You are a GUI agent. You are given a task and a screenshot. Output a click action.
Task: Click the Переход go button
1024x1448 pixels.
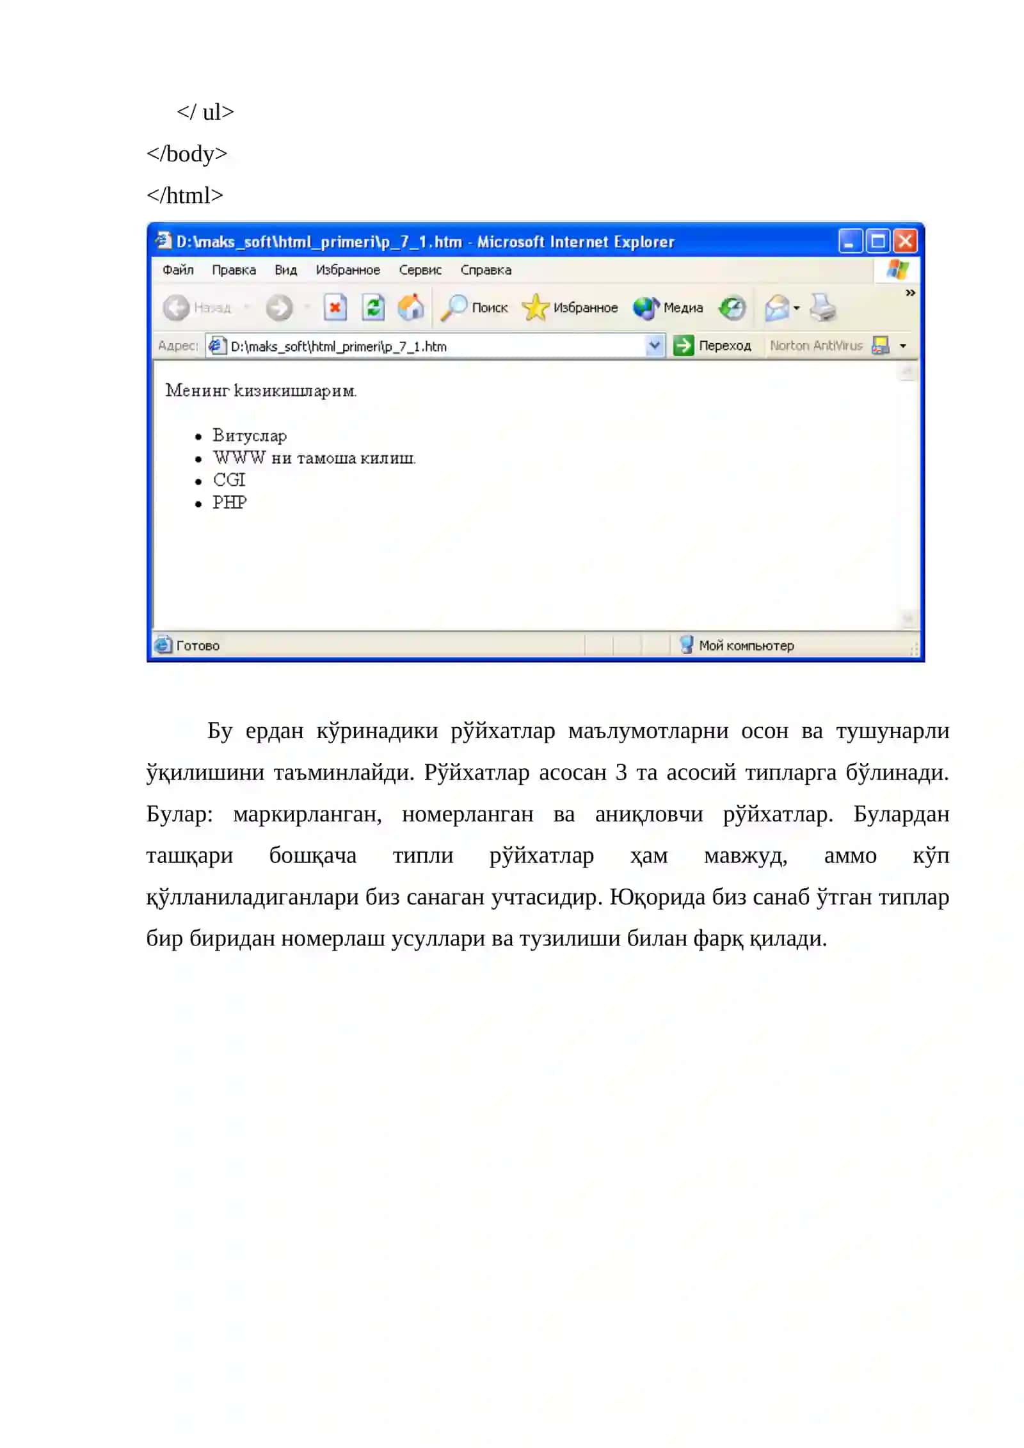pos(712,346)
